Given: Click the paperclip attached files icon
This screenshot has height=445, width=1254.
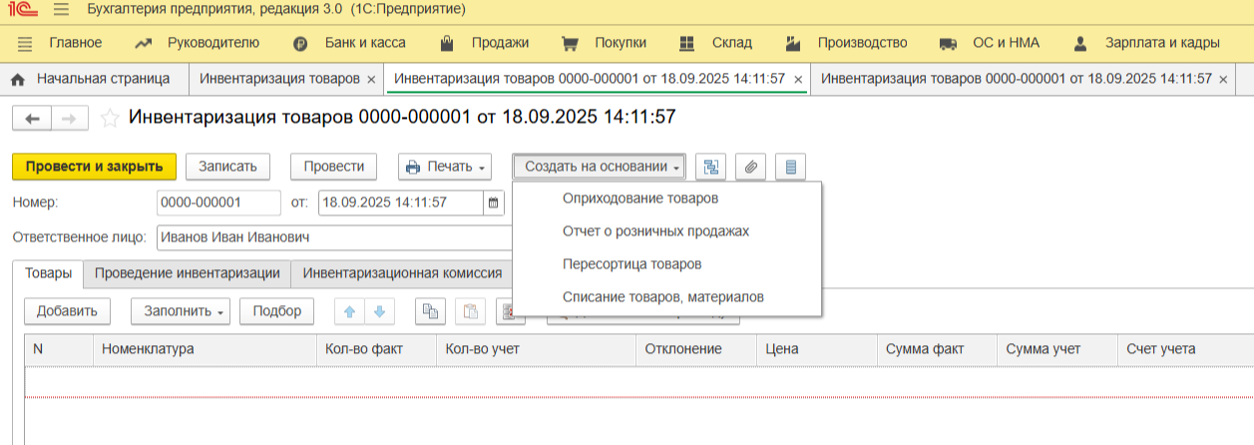Looking at the screenshot, I should coord(750,167).
